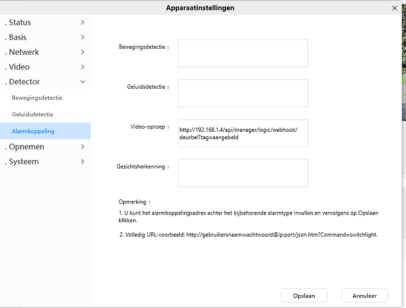
Task: Select Bewegingsdetectie in the sidebar
Action: tap(37, 98)
